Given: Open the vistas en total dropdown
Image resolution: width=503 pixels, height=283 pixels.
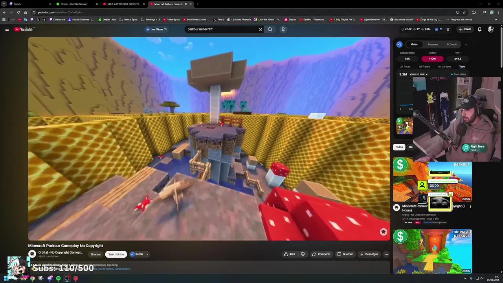Looking at the screenshot, I should pyautogui.click(x=419, y=74).
